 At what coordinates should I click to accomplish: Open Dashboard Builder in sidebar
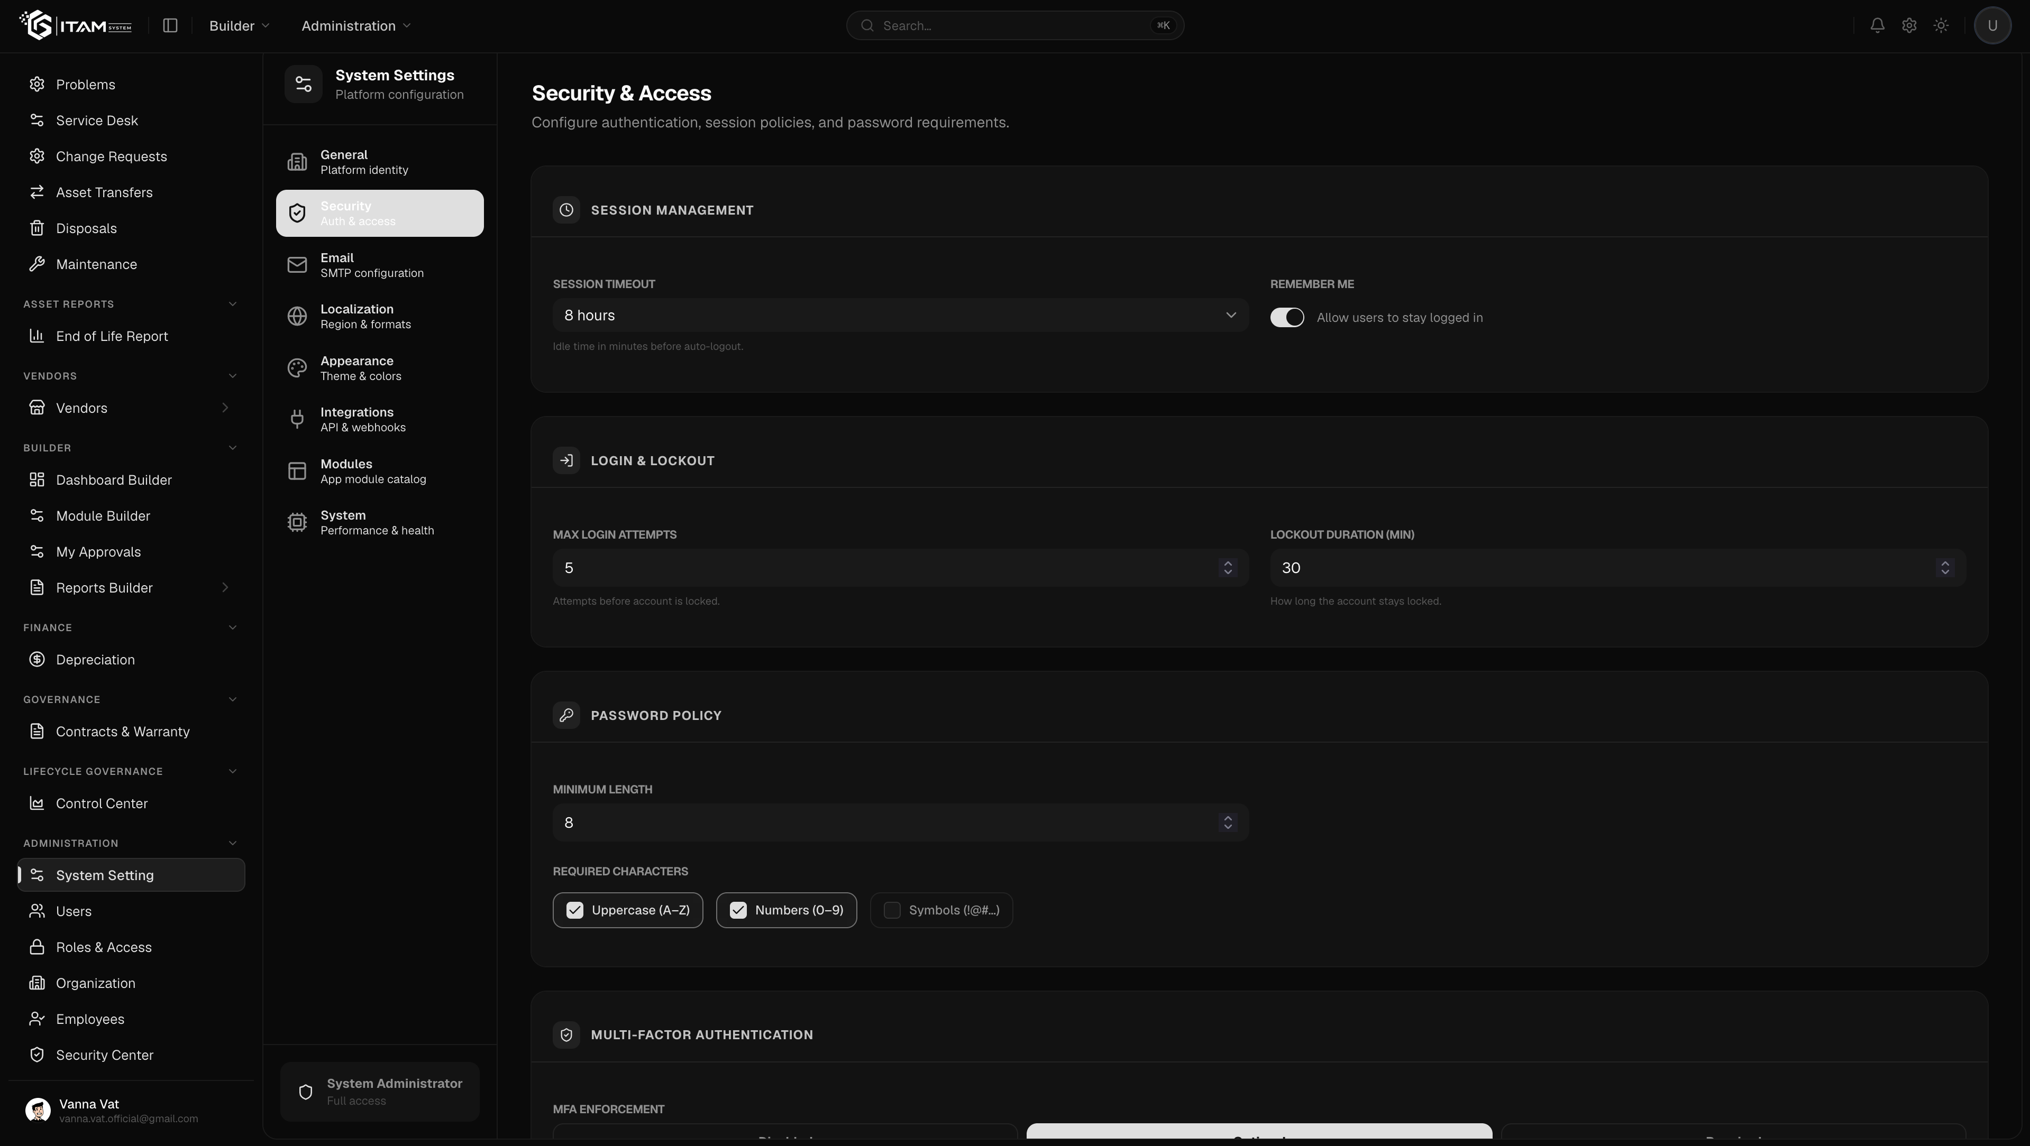[131, 479]
